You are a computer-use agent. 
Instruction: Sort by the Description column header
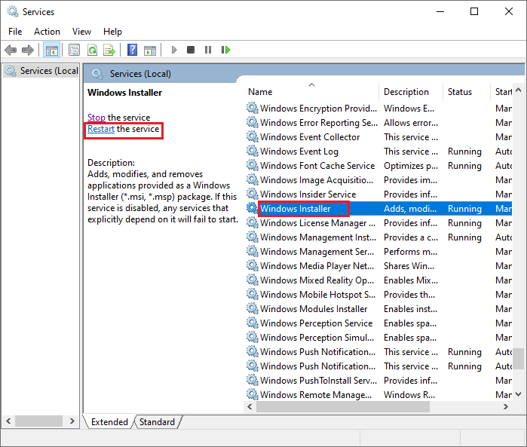tap(411, 92)
